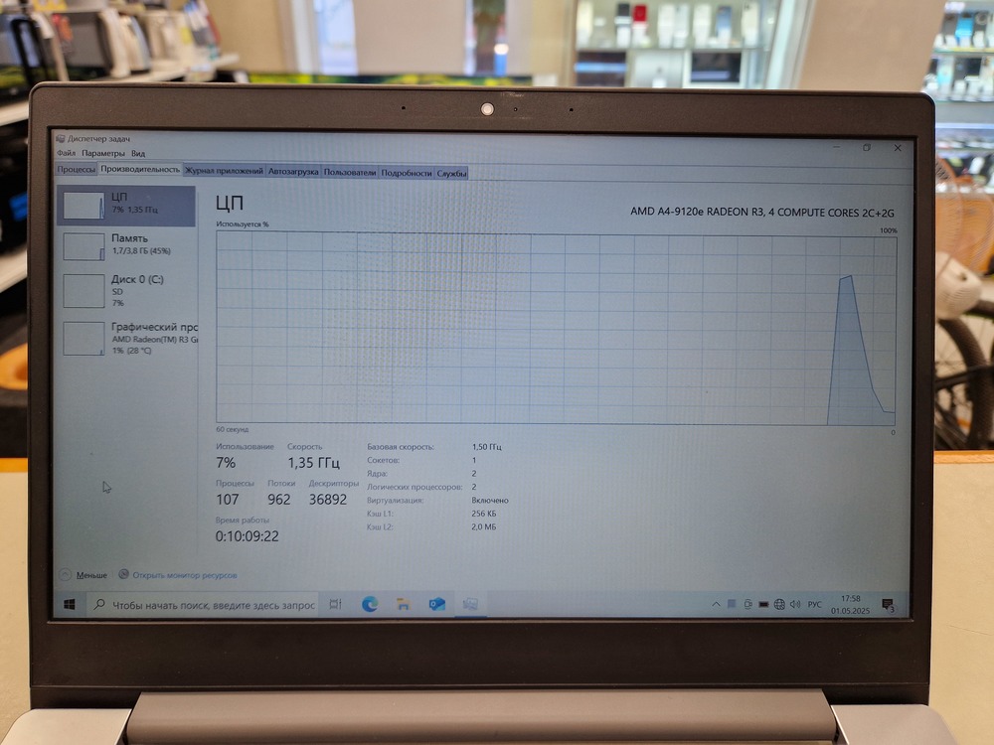Click the CPU usage graph
This screenshot has width=994, height=745.
(556, 328)
